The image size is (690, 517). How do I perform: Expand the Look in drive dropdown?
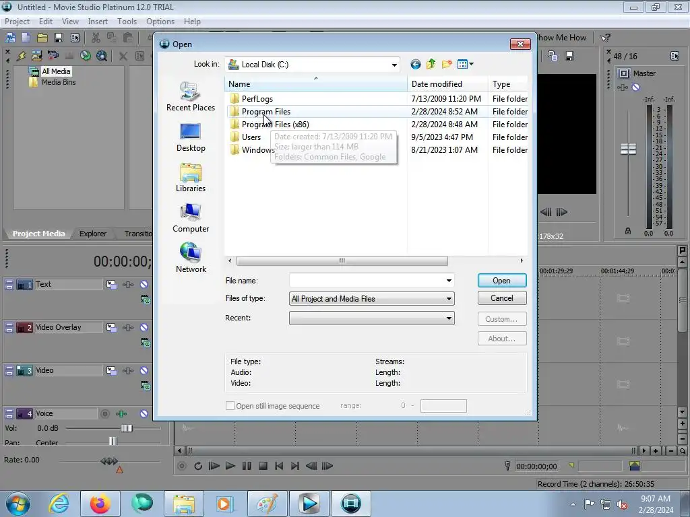(x=394, y=65)
